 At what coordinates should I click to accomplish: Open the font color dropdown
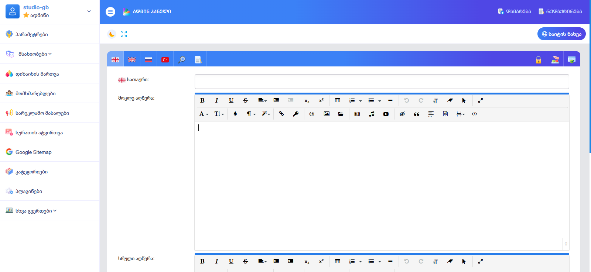(204, 114)
